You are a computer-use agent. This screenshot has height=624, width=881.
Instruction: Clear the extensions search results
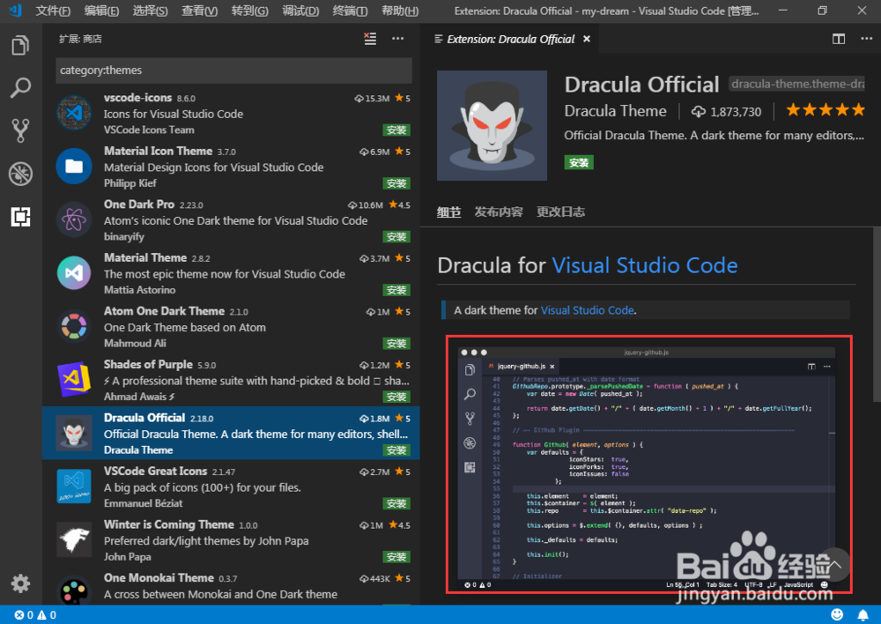point(370,39)
